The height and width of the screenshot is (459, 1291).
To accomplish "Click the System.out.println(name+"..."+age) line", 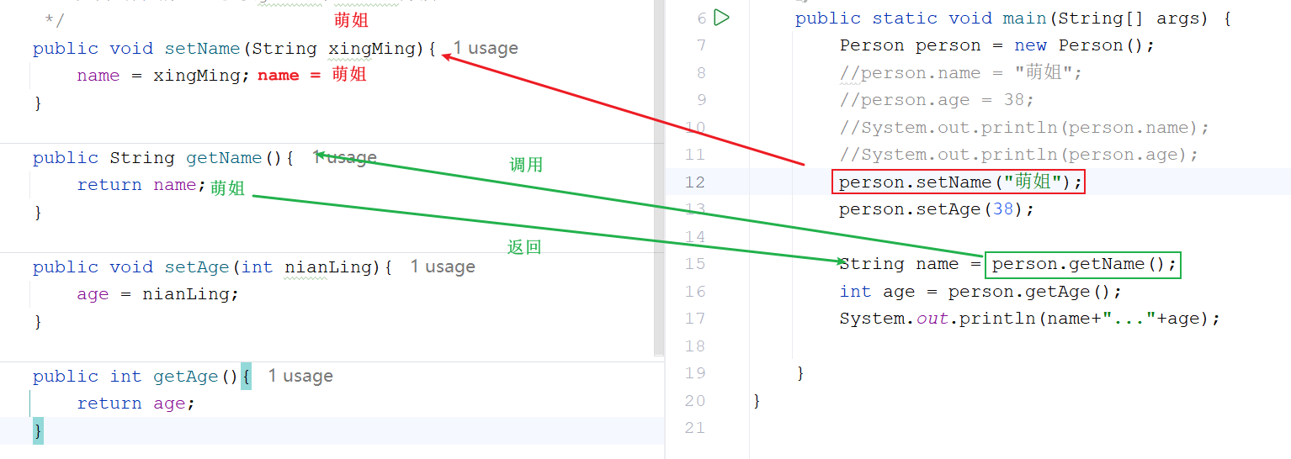I will tap(1028, 319).
